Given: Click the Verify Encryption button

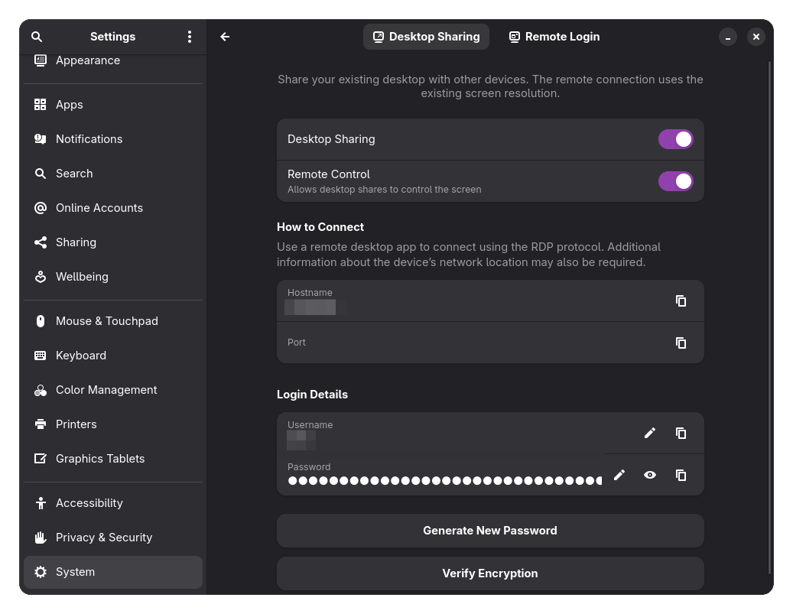Looking at the screenshot, I should (490, 573).
